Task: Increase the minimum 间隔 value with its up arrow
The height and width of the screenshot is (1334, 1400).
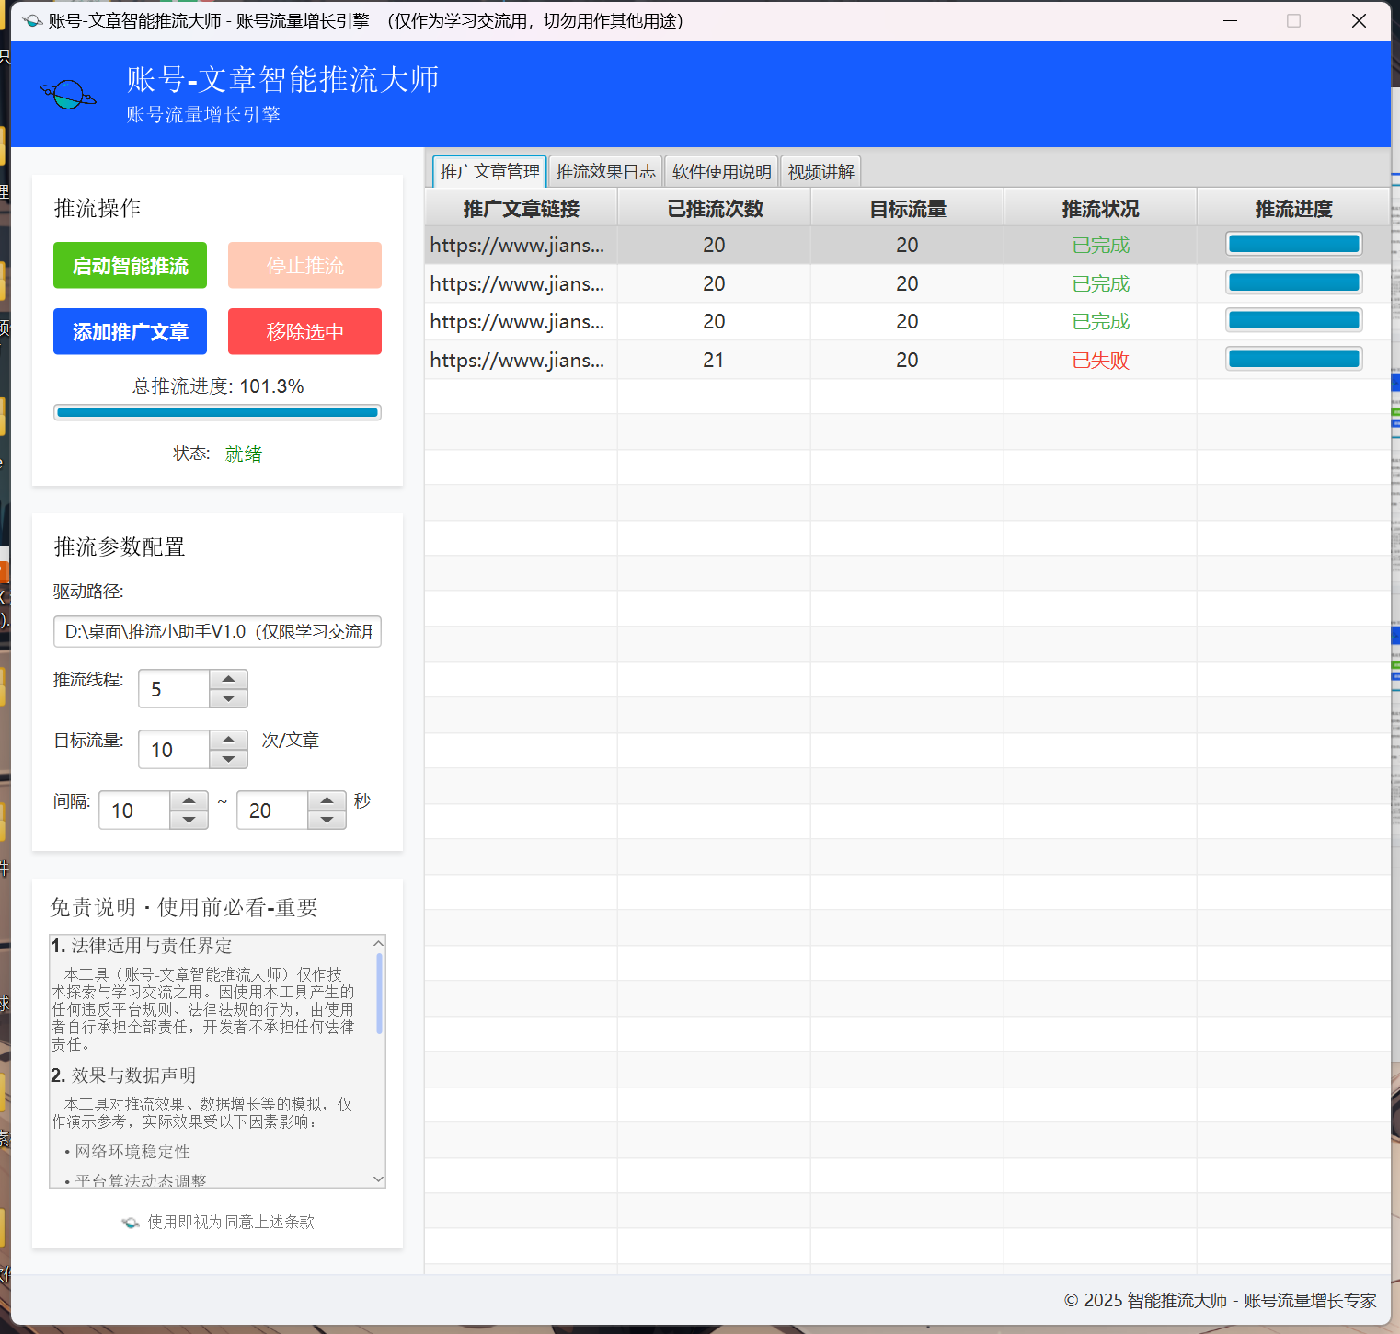Action: click(189, 800)
